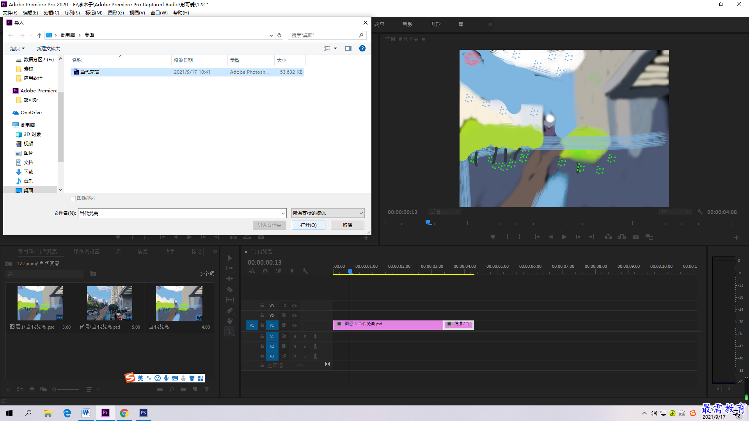Viewport: 749px width, 421px height.
Task: Expand address bar history dropdown
Action: (x=272, y=35)
